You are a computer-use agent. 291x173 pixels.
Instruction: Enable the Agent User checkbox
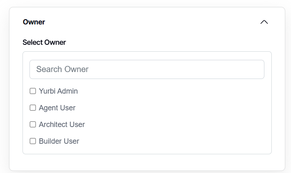[x=33, y=108]
